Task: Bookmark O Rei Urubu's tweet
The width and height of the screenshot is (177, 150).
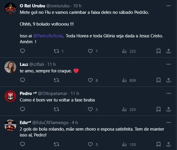Action: point(158,51)
